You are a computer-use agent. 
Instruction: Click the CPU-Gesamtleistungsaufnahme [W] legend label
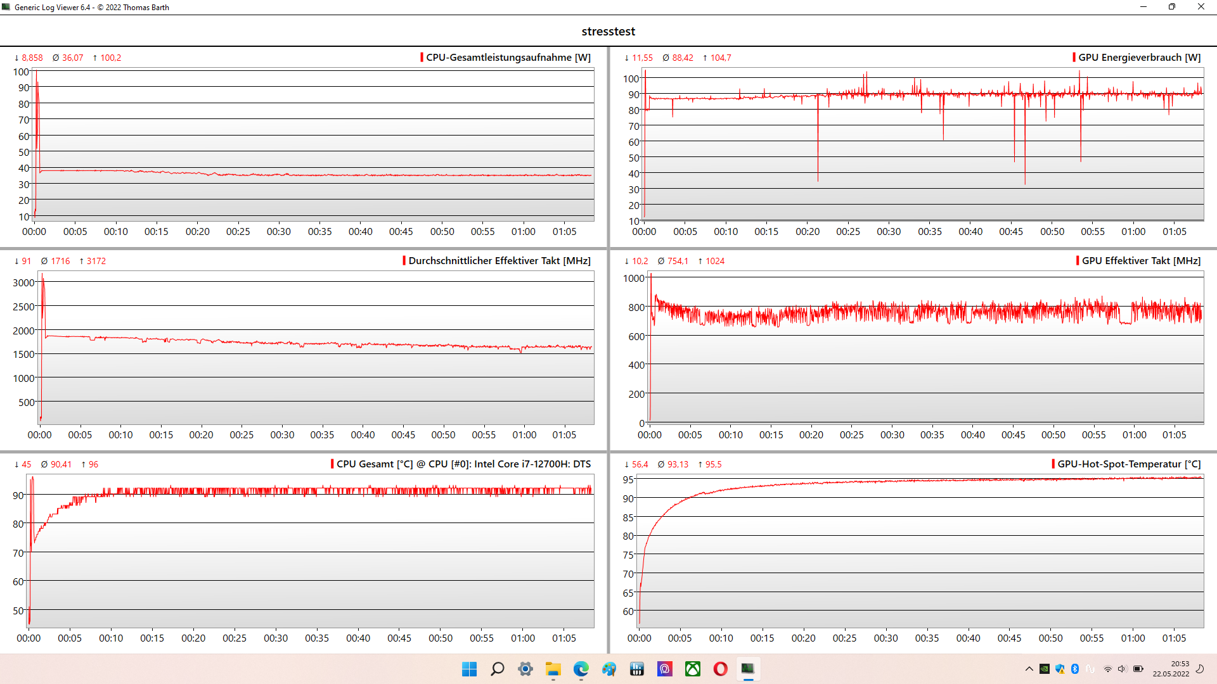coord(508,57)
